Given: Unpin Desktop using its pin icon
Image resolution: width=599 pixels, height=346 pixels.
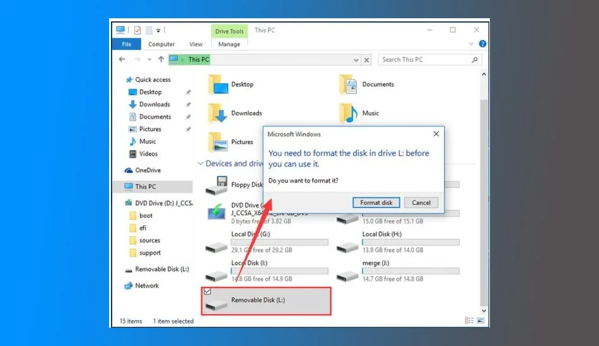Looking at the screenshot, I should pyautogui.click(x=188, y=92).
